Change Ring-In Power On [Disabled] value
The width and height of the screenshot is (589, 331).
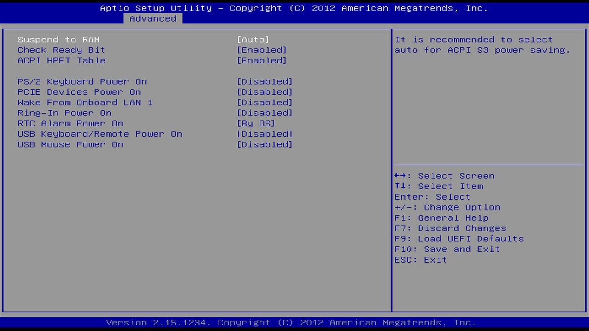click(x=265, y=113)
